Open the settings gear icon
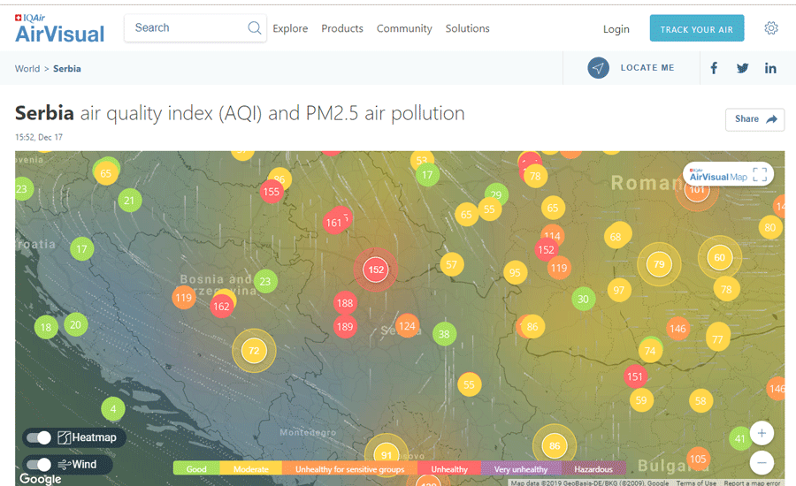The image size is (796, 486). pos(771,28)
